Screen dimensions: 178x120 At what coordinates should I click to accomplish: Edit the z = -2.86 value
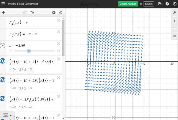click(17, 45)
